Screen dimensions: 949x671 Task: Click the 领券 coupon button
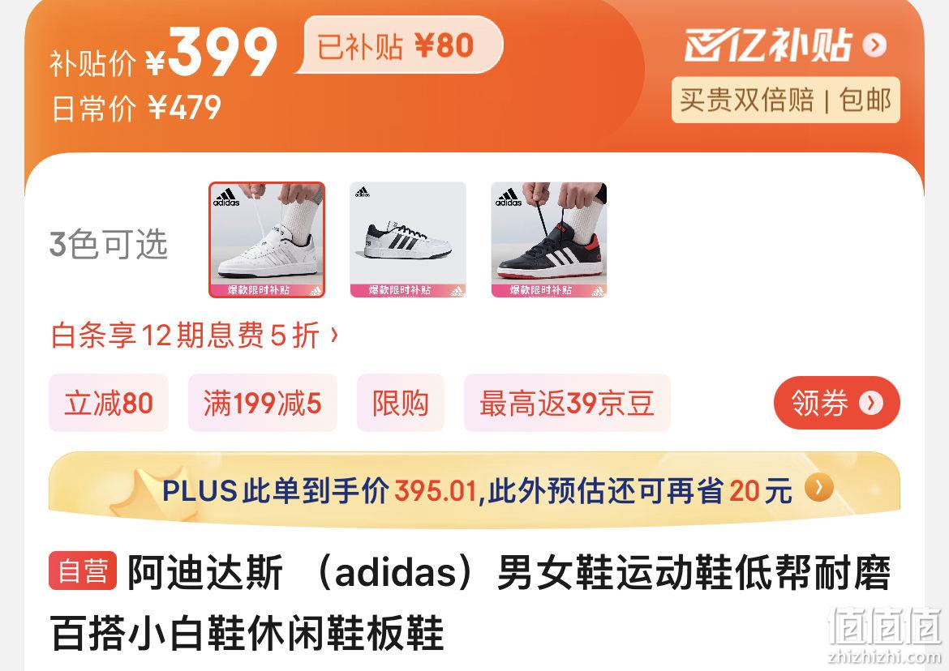[x=837, y=403]
